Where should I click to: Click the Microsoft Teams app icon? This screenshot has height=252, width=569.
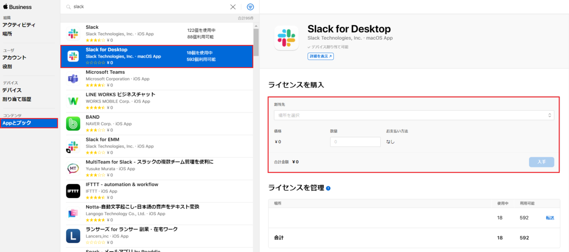[x=73, y=78]
